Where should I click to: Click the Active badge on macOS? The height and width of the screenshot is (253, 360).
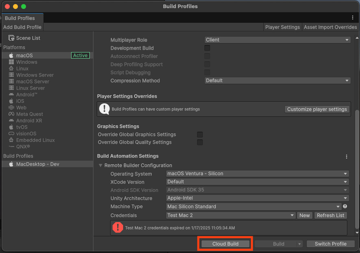coord(80,55)
